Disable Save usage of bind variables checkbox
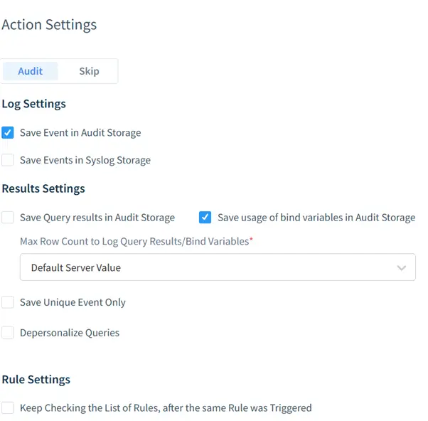This screenshot has width=428, height=421. 205,218
